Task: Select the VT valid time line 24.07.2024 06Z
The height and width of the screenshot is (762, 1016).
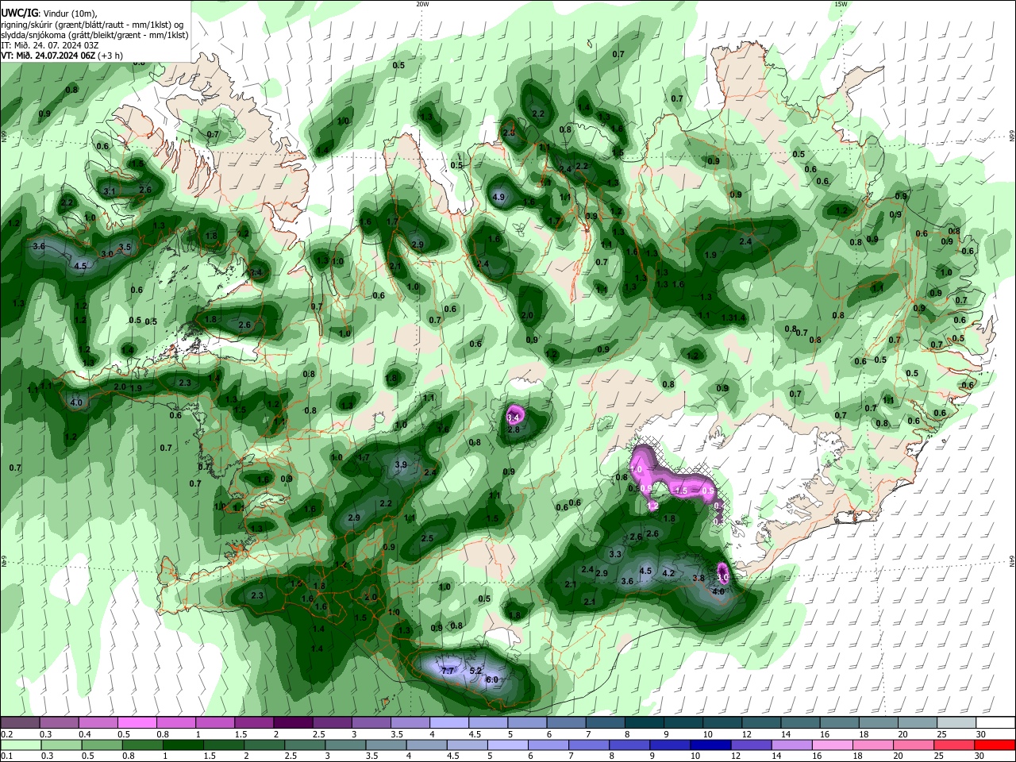Action: (x=62, y=56)
